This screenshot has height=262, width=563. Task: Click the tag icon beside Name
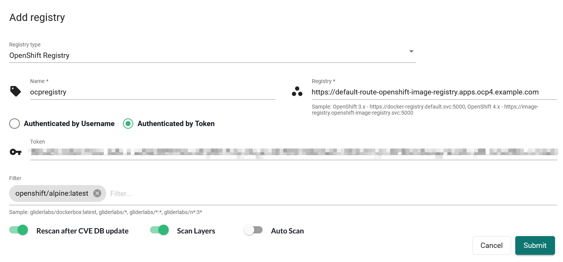(15, 91)
